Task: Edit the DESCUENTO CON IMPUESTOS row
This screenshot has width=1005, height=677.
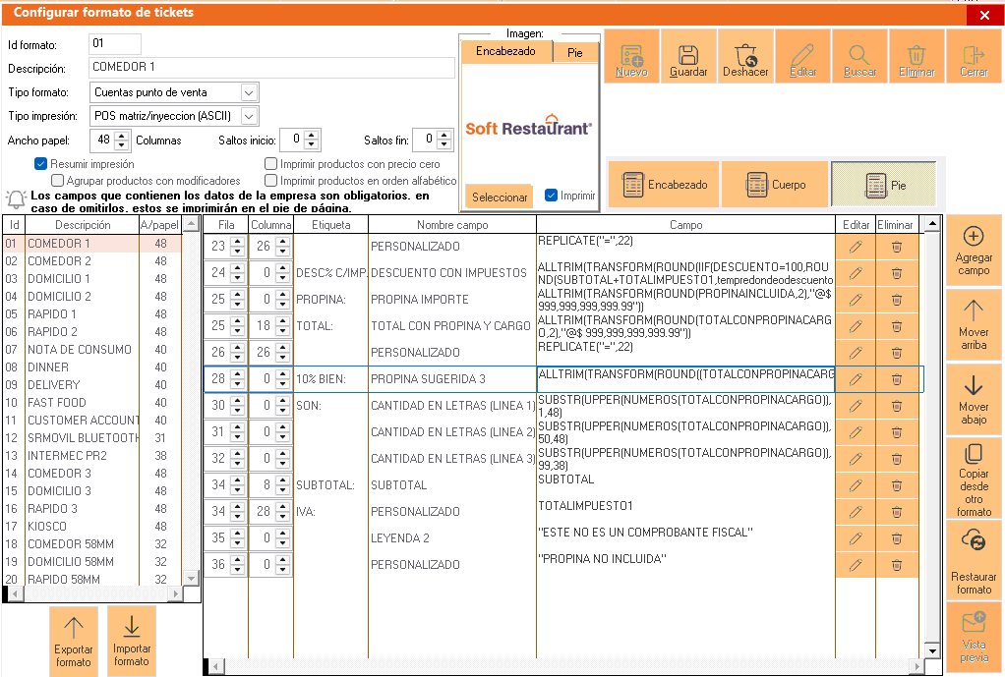Action: 856,273
